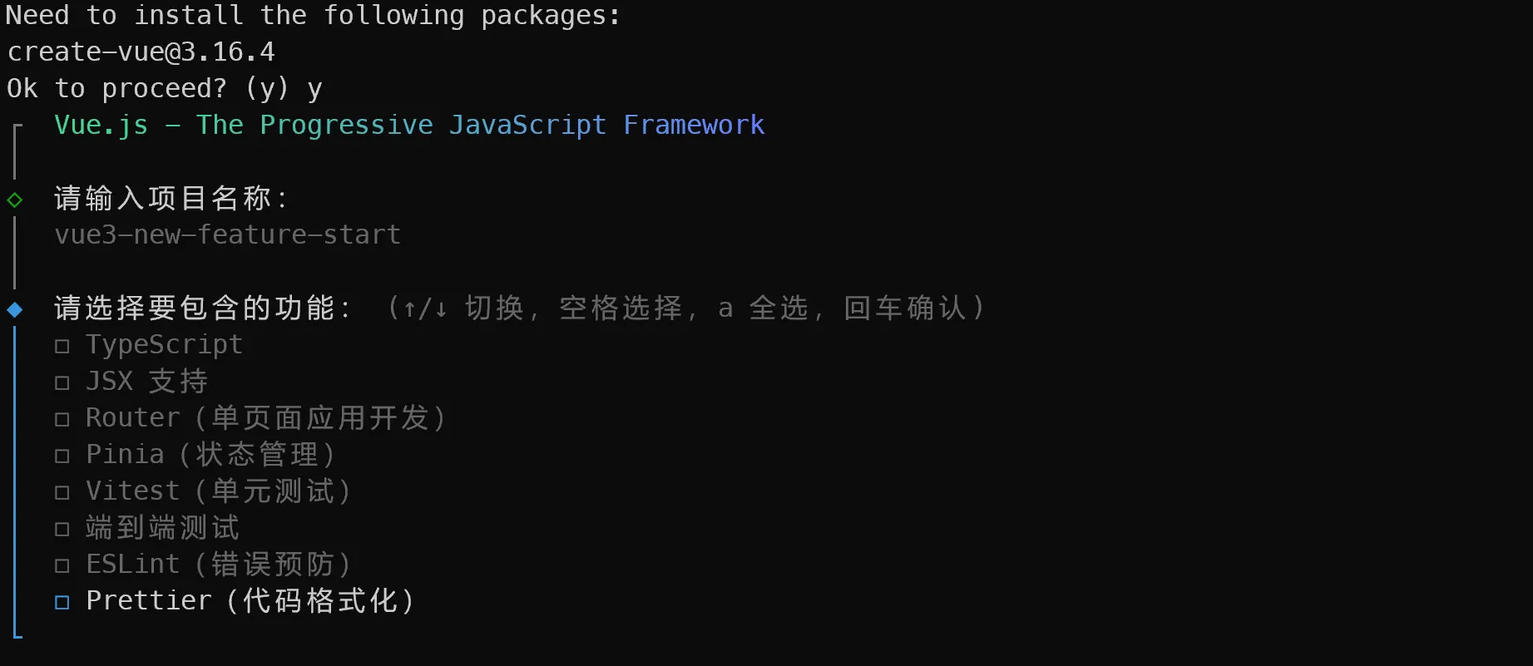
Task: Tick the Vitest (单元测试) checkbox
Action: coord(62,492)
